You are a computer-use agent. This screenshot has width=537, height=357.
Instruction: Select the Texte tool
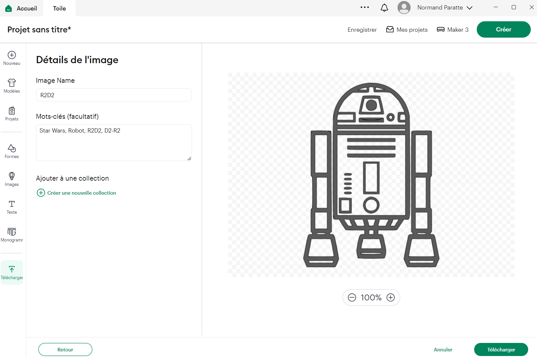(12, 204)
